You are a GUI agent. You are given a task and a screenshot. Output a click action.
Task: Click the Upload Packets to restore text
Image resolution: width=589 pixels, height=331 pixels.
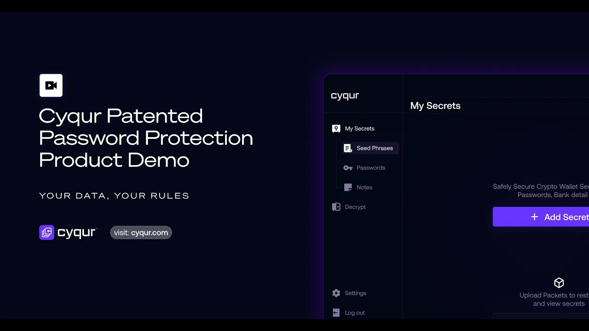(554, 299)
